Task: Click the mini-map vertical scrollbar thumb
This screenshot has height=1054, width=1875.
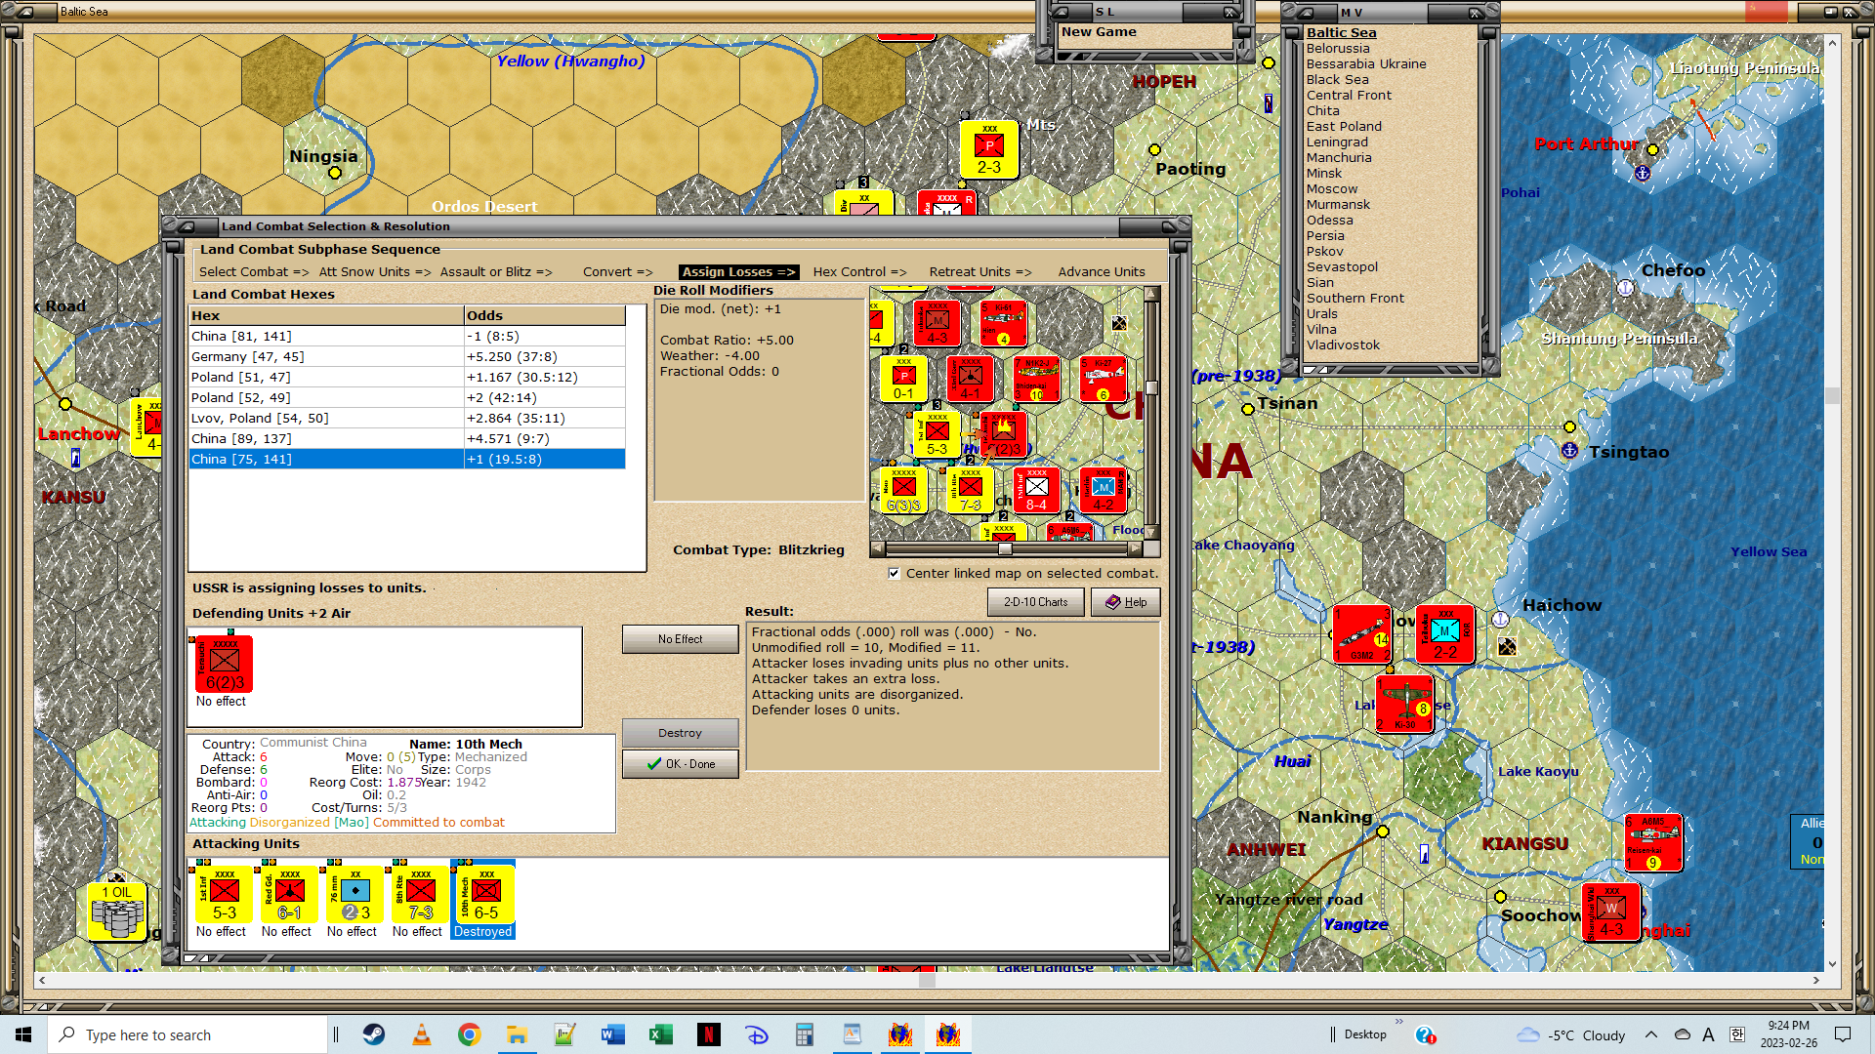Action: click(x=1151, y=387)
